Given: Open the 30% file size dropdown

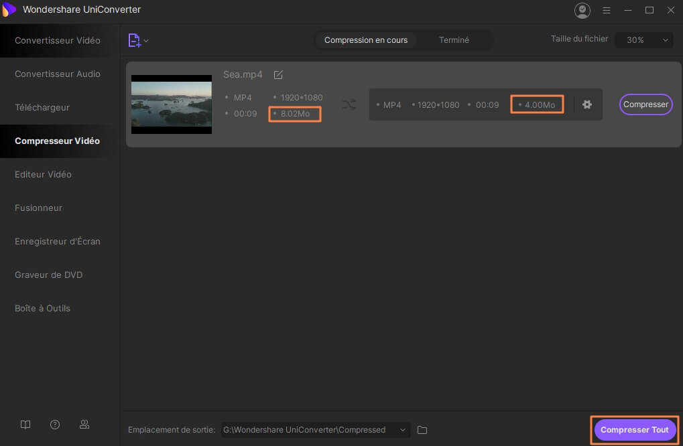Looking at the screenshot, I should click(643, 40).
